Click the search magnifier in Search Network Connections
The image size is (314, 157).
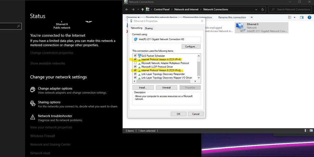[x=273, y=9]
